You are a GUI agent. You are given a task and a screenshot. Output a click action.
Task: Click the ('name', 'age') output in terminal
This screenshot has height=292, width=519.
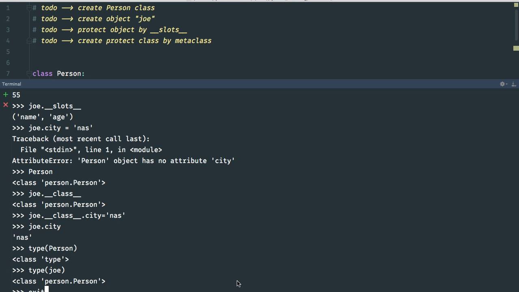tap(42, 117)
